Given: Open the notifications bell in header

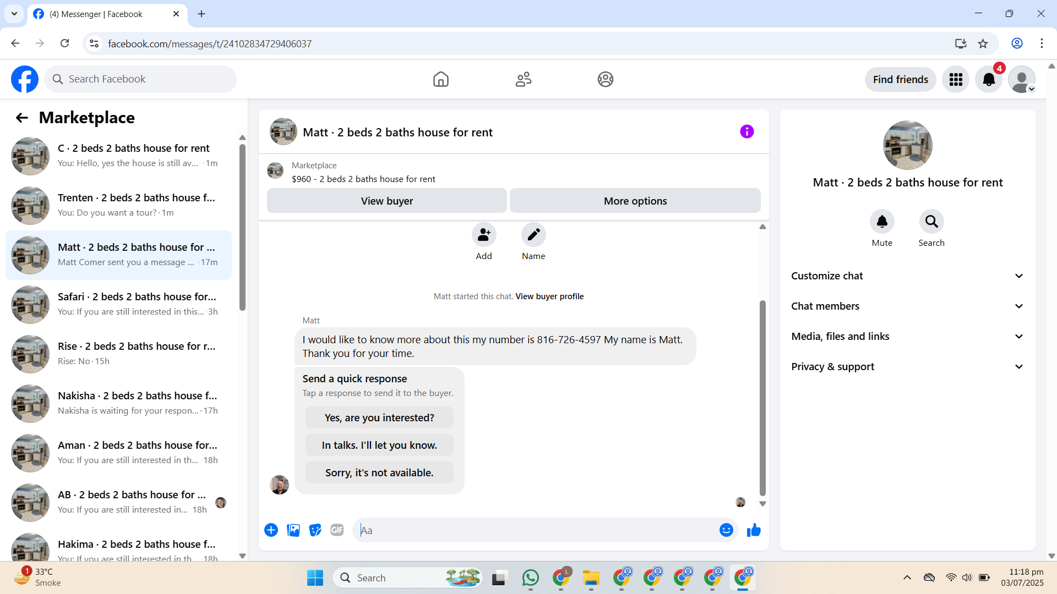Looking at the screenshot, I should coord(989,80).
